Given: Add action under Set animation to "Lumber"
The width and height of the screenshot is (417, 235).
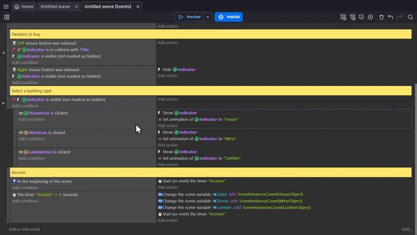Looking at the screenshot, I should coord(167,164).
